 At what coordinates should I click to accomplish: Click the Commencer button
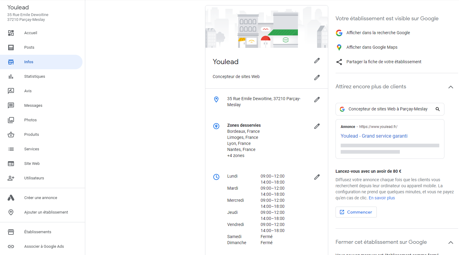(356, 212)
